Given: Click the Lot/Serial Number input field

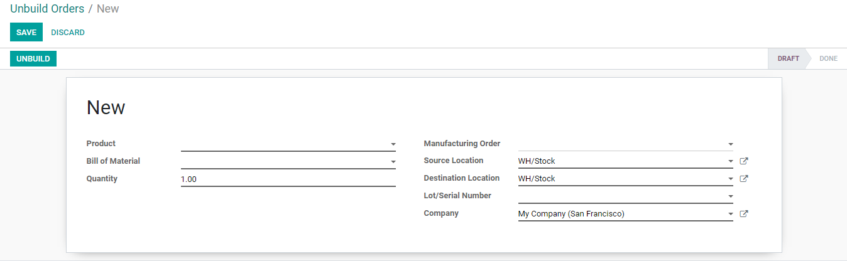Looking at the screenshot, I should pyautogui.click(x=621, y=196).
